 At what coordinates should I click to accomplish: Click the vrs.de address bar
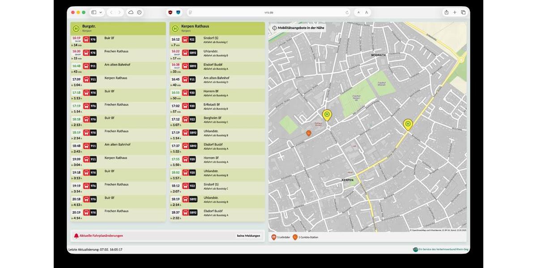268,13
